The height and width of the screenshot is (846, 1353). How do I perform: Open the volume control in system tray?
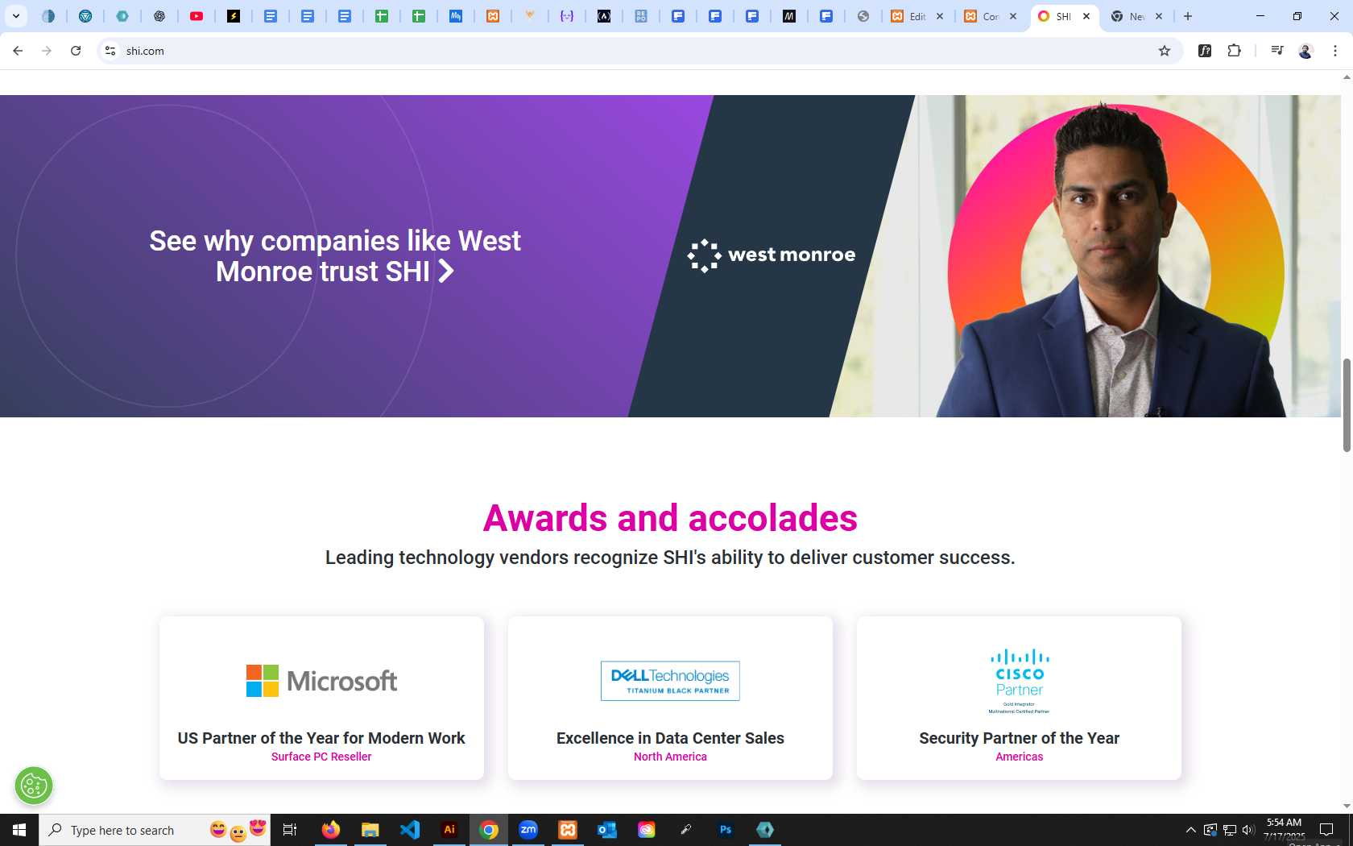click(1248, 830)
